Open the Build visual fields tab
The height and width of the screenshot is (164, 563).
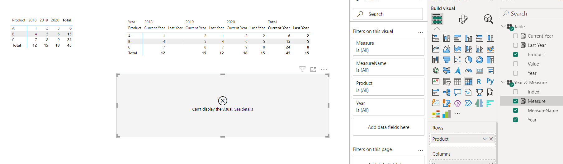[437, 19]
